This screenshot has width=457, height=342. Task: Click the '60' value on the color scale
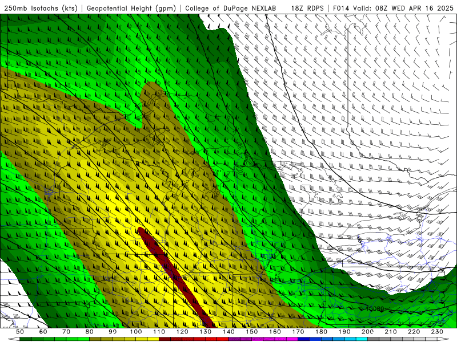(x=43, y=332)
